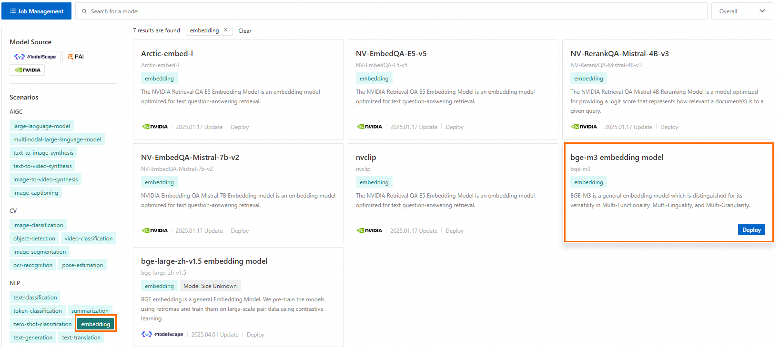Open the nvclip model title

tap(366, 157)
